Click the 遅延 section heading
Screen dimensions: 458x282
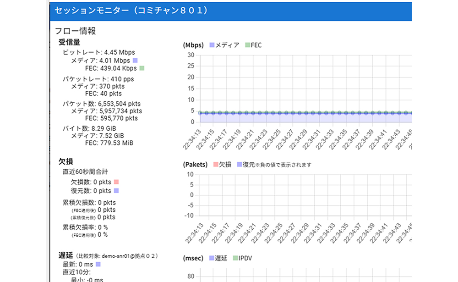tap(66, 255)
